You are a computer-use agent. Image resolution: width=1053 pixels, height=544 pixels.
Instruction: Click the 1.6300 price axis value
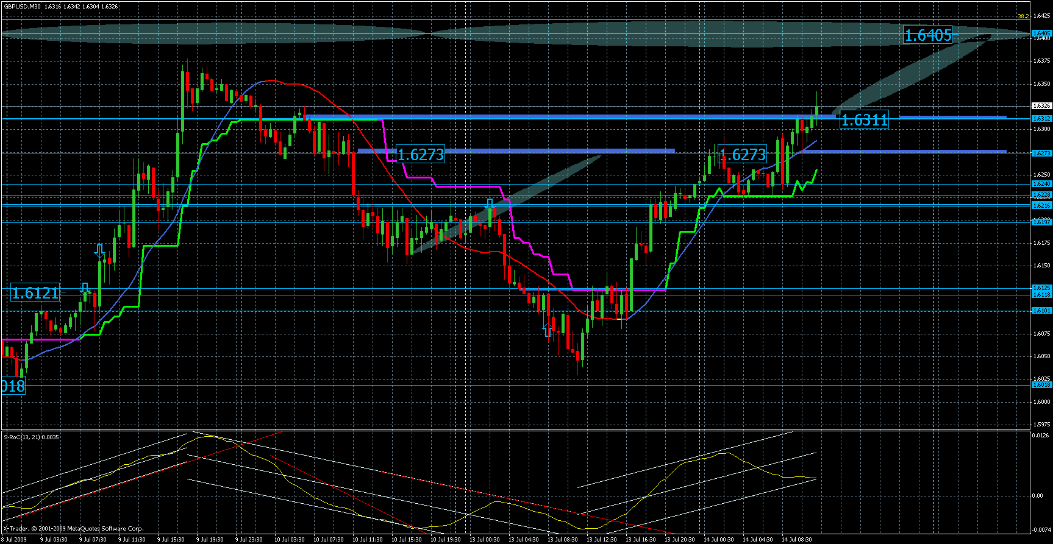coord(1040,129)
